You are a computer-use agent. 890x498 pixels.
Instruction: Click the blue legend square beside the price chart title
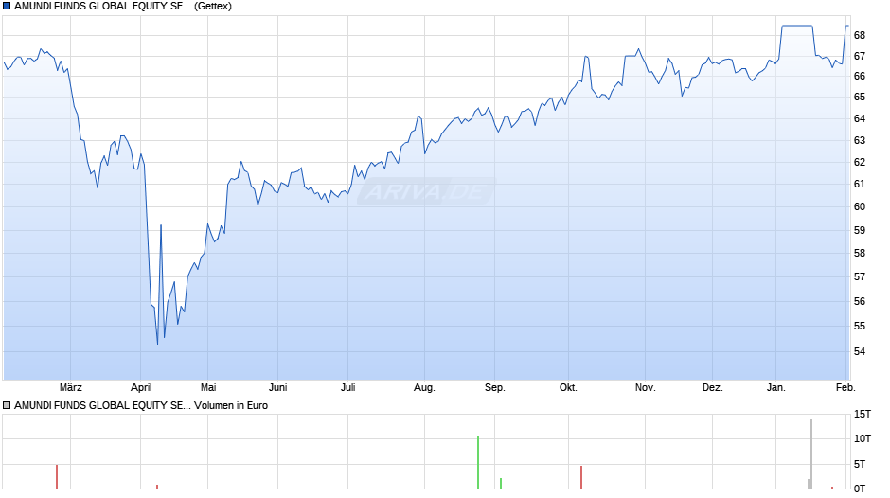pyautogui.click(x=7, y=7)
